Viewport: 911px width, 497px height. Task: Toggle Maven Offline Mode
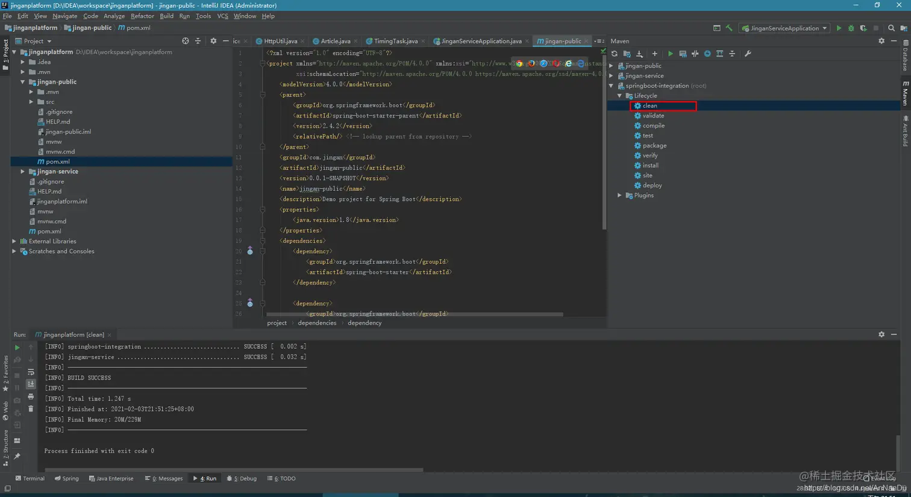[x=695, y=54]
